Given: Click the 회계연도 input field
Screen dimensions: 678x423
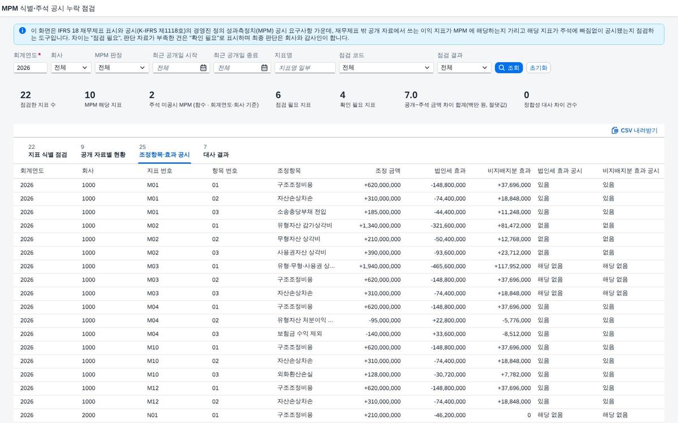Looking at the screenshot, I should click(31, 68).
